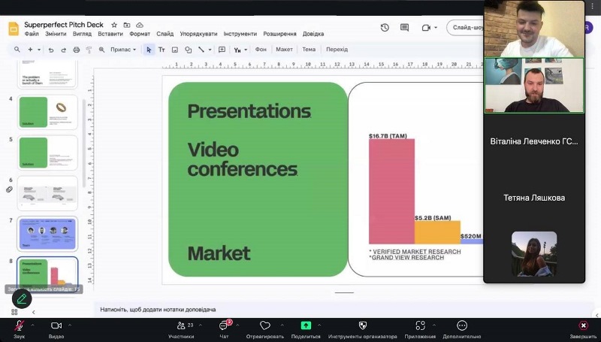Click the cloud save status icon

tap(140, 25)
